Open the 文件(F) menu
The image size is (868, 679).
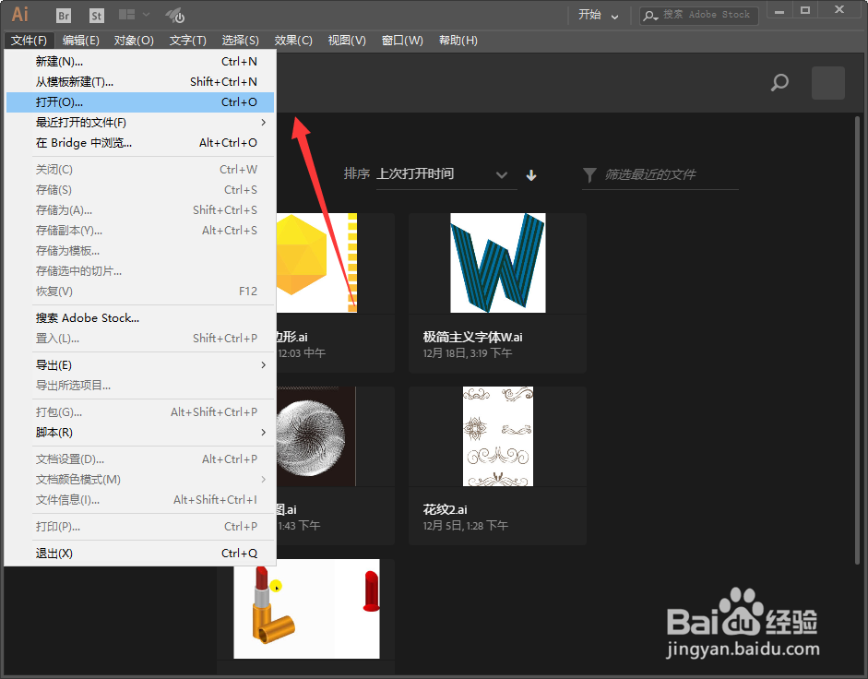click(29, 41)
